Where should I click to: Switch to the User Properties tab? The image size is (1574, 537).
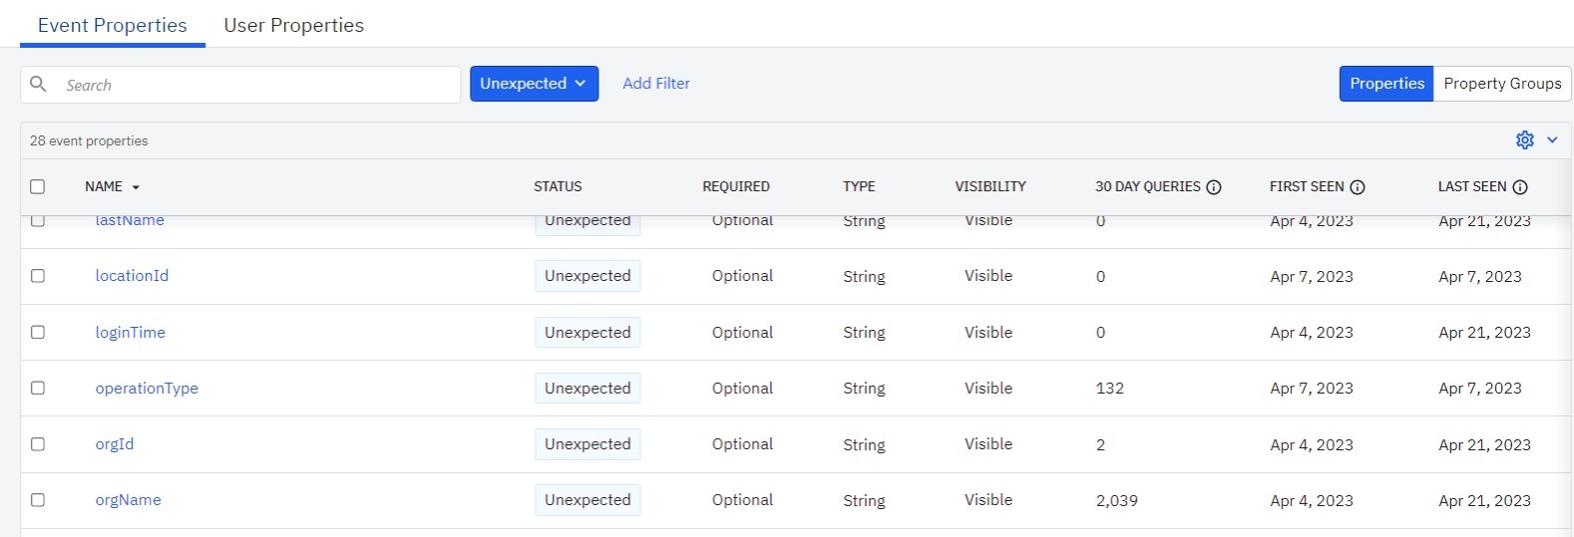pyautogui.click(x=293, y=26)
